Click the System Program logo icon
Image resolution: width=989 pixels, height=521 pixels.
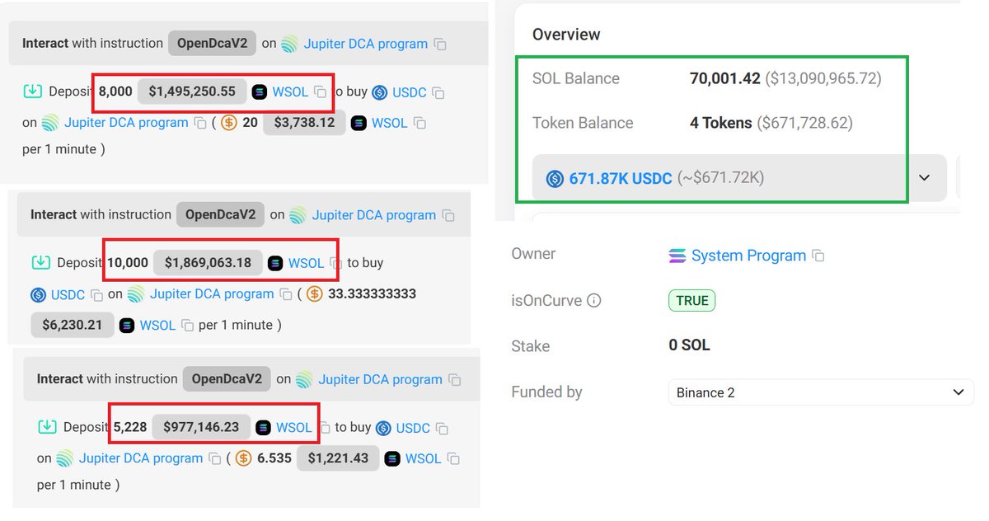pos(677,256)
